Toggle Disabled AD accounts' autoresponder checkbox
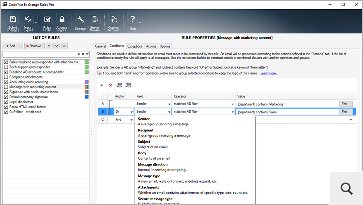The image size is (363, 205). point(6,72)
